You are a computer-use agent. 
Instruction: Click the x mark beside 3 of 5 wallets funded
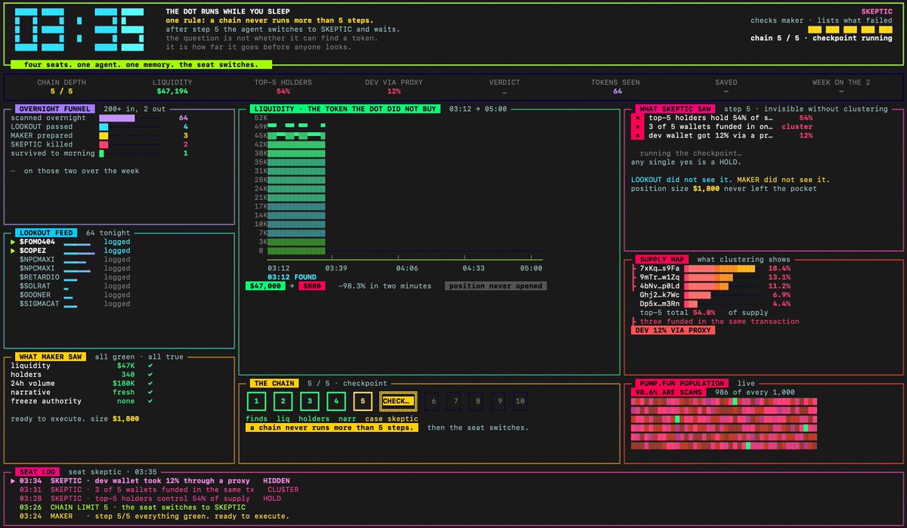(638, 127)
